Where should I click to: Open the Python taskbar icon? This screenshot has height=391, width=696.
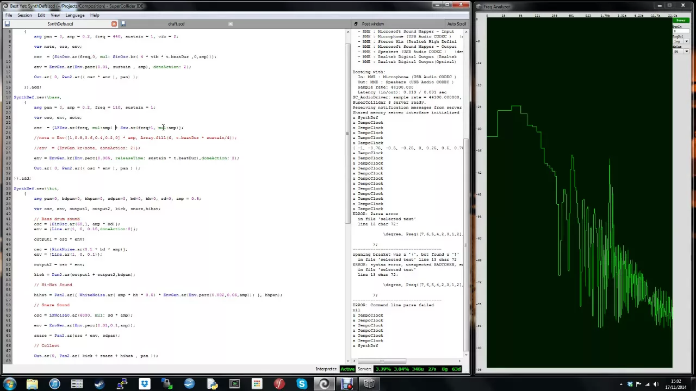coord(212,384)
